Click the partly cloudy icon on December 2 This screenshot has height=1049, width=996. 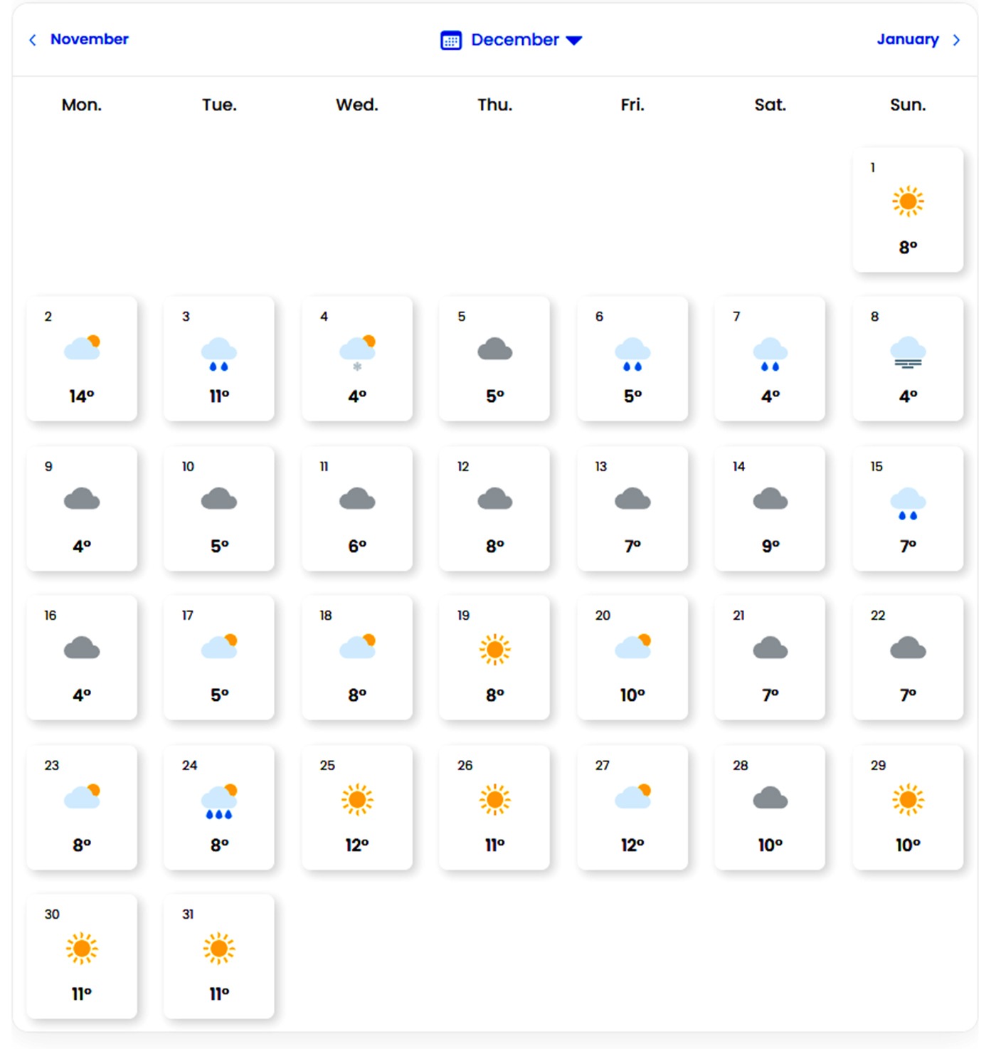coord(82,348)
